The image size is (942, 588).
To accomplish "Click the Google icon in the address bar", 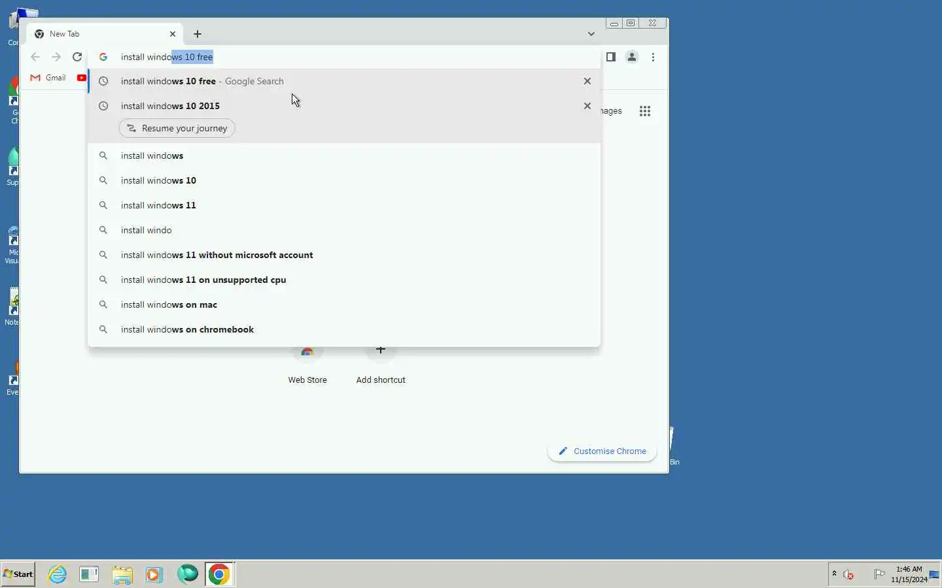I will pos(103,57).
